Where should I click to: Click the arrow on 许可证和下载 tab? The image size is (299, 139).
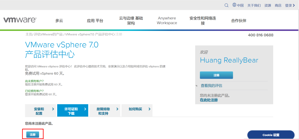point(85,109)
